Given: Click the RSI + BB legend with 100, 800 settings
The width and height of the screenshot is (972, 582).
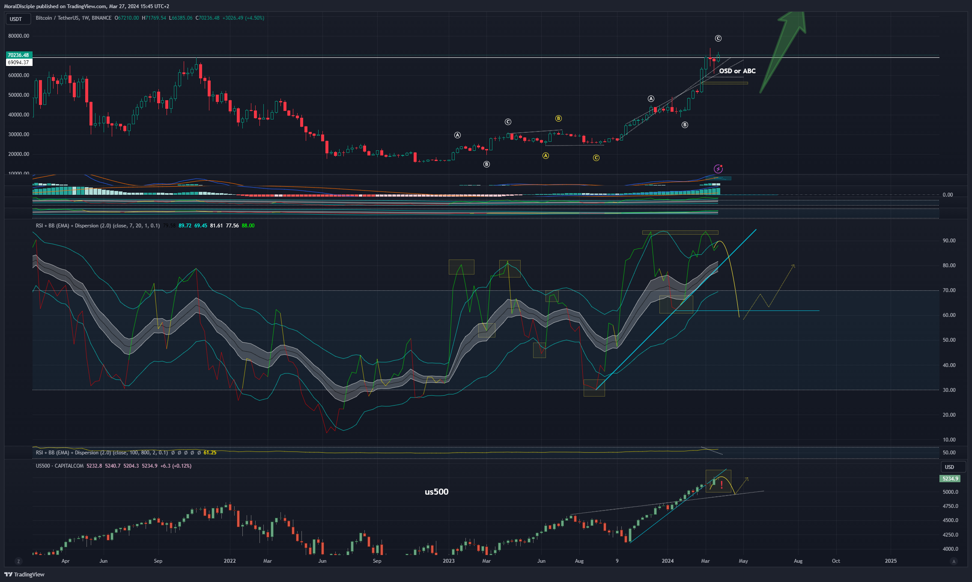Looking at the screenshot, I should pos(102,453).
